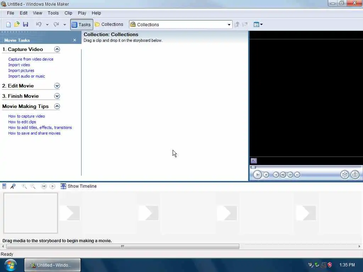
Task: Open a project with the folder icon
Action: tap(17, 24)
